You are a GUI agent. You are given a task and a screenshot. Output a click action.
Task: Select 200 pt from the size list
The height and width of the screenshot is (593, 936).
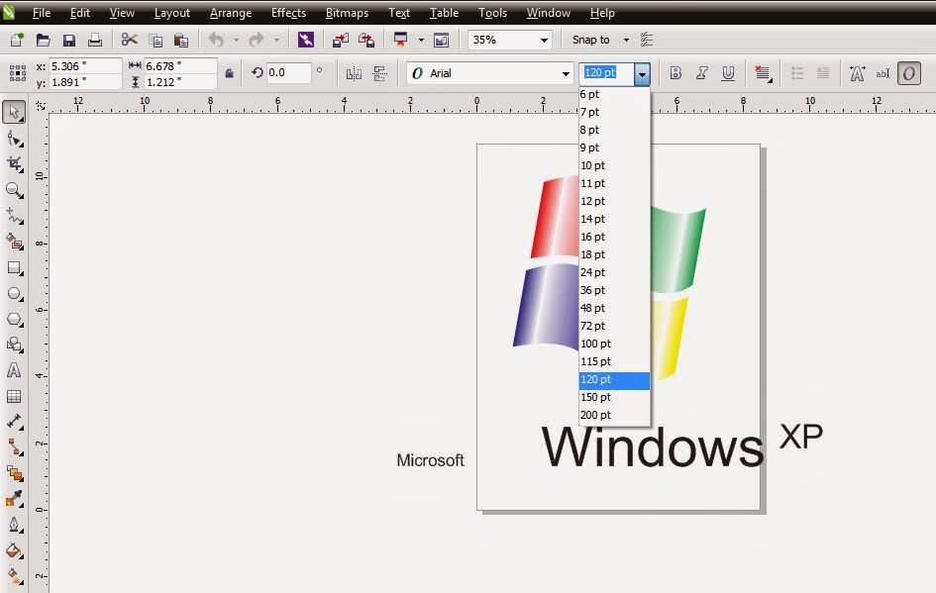coord(597,415)
